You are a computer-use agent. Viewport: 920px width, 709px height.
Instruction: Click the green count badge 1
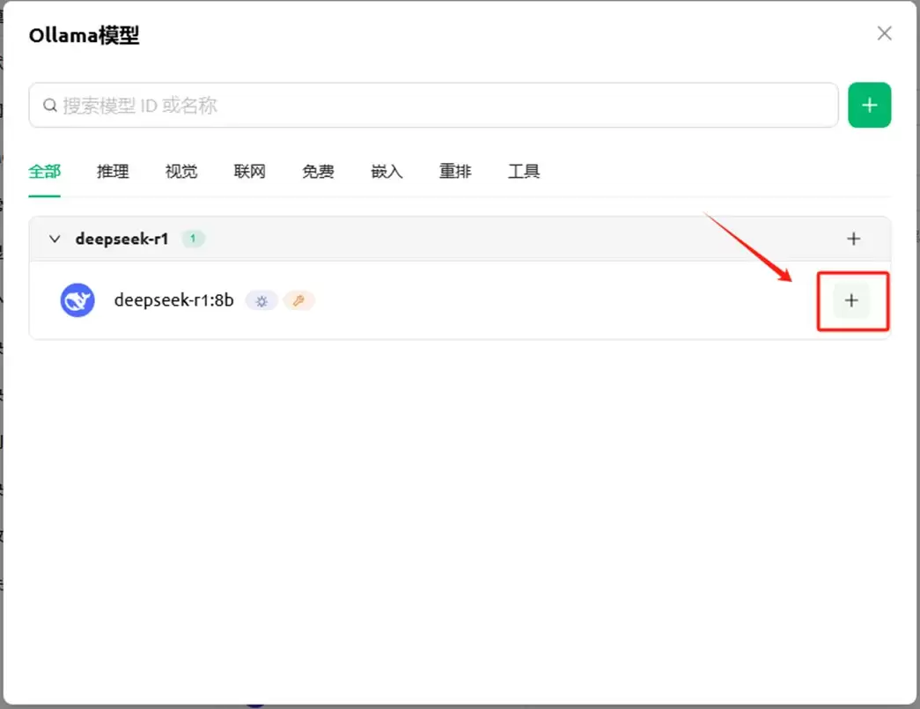[x=193, y=239]
